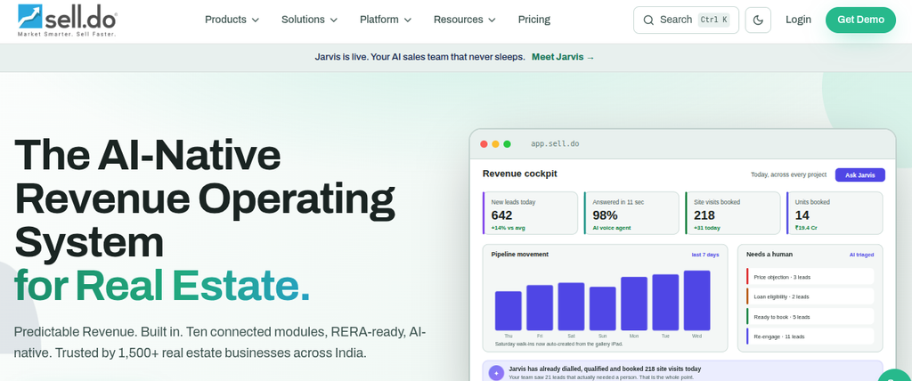The height and width of the screenshot is (381, 912).
Task: Click the Get Demo button
Action: coord(861,20)
